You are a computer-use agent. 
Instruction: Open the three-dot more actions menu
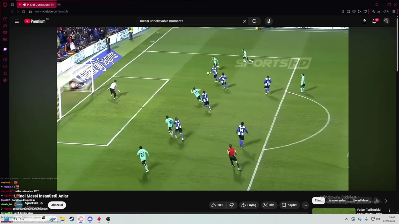pos(305,205)
